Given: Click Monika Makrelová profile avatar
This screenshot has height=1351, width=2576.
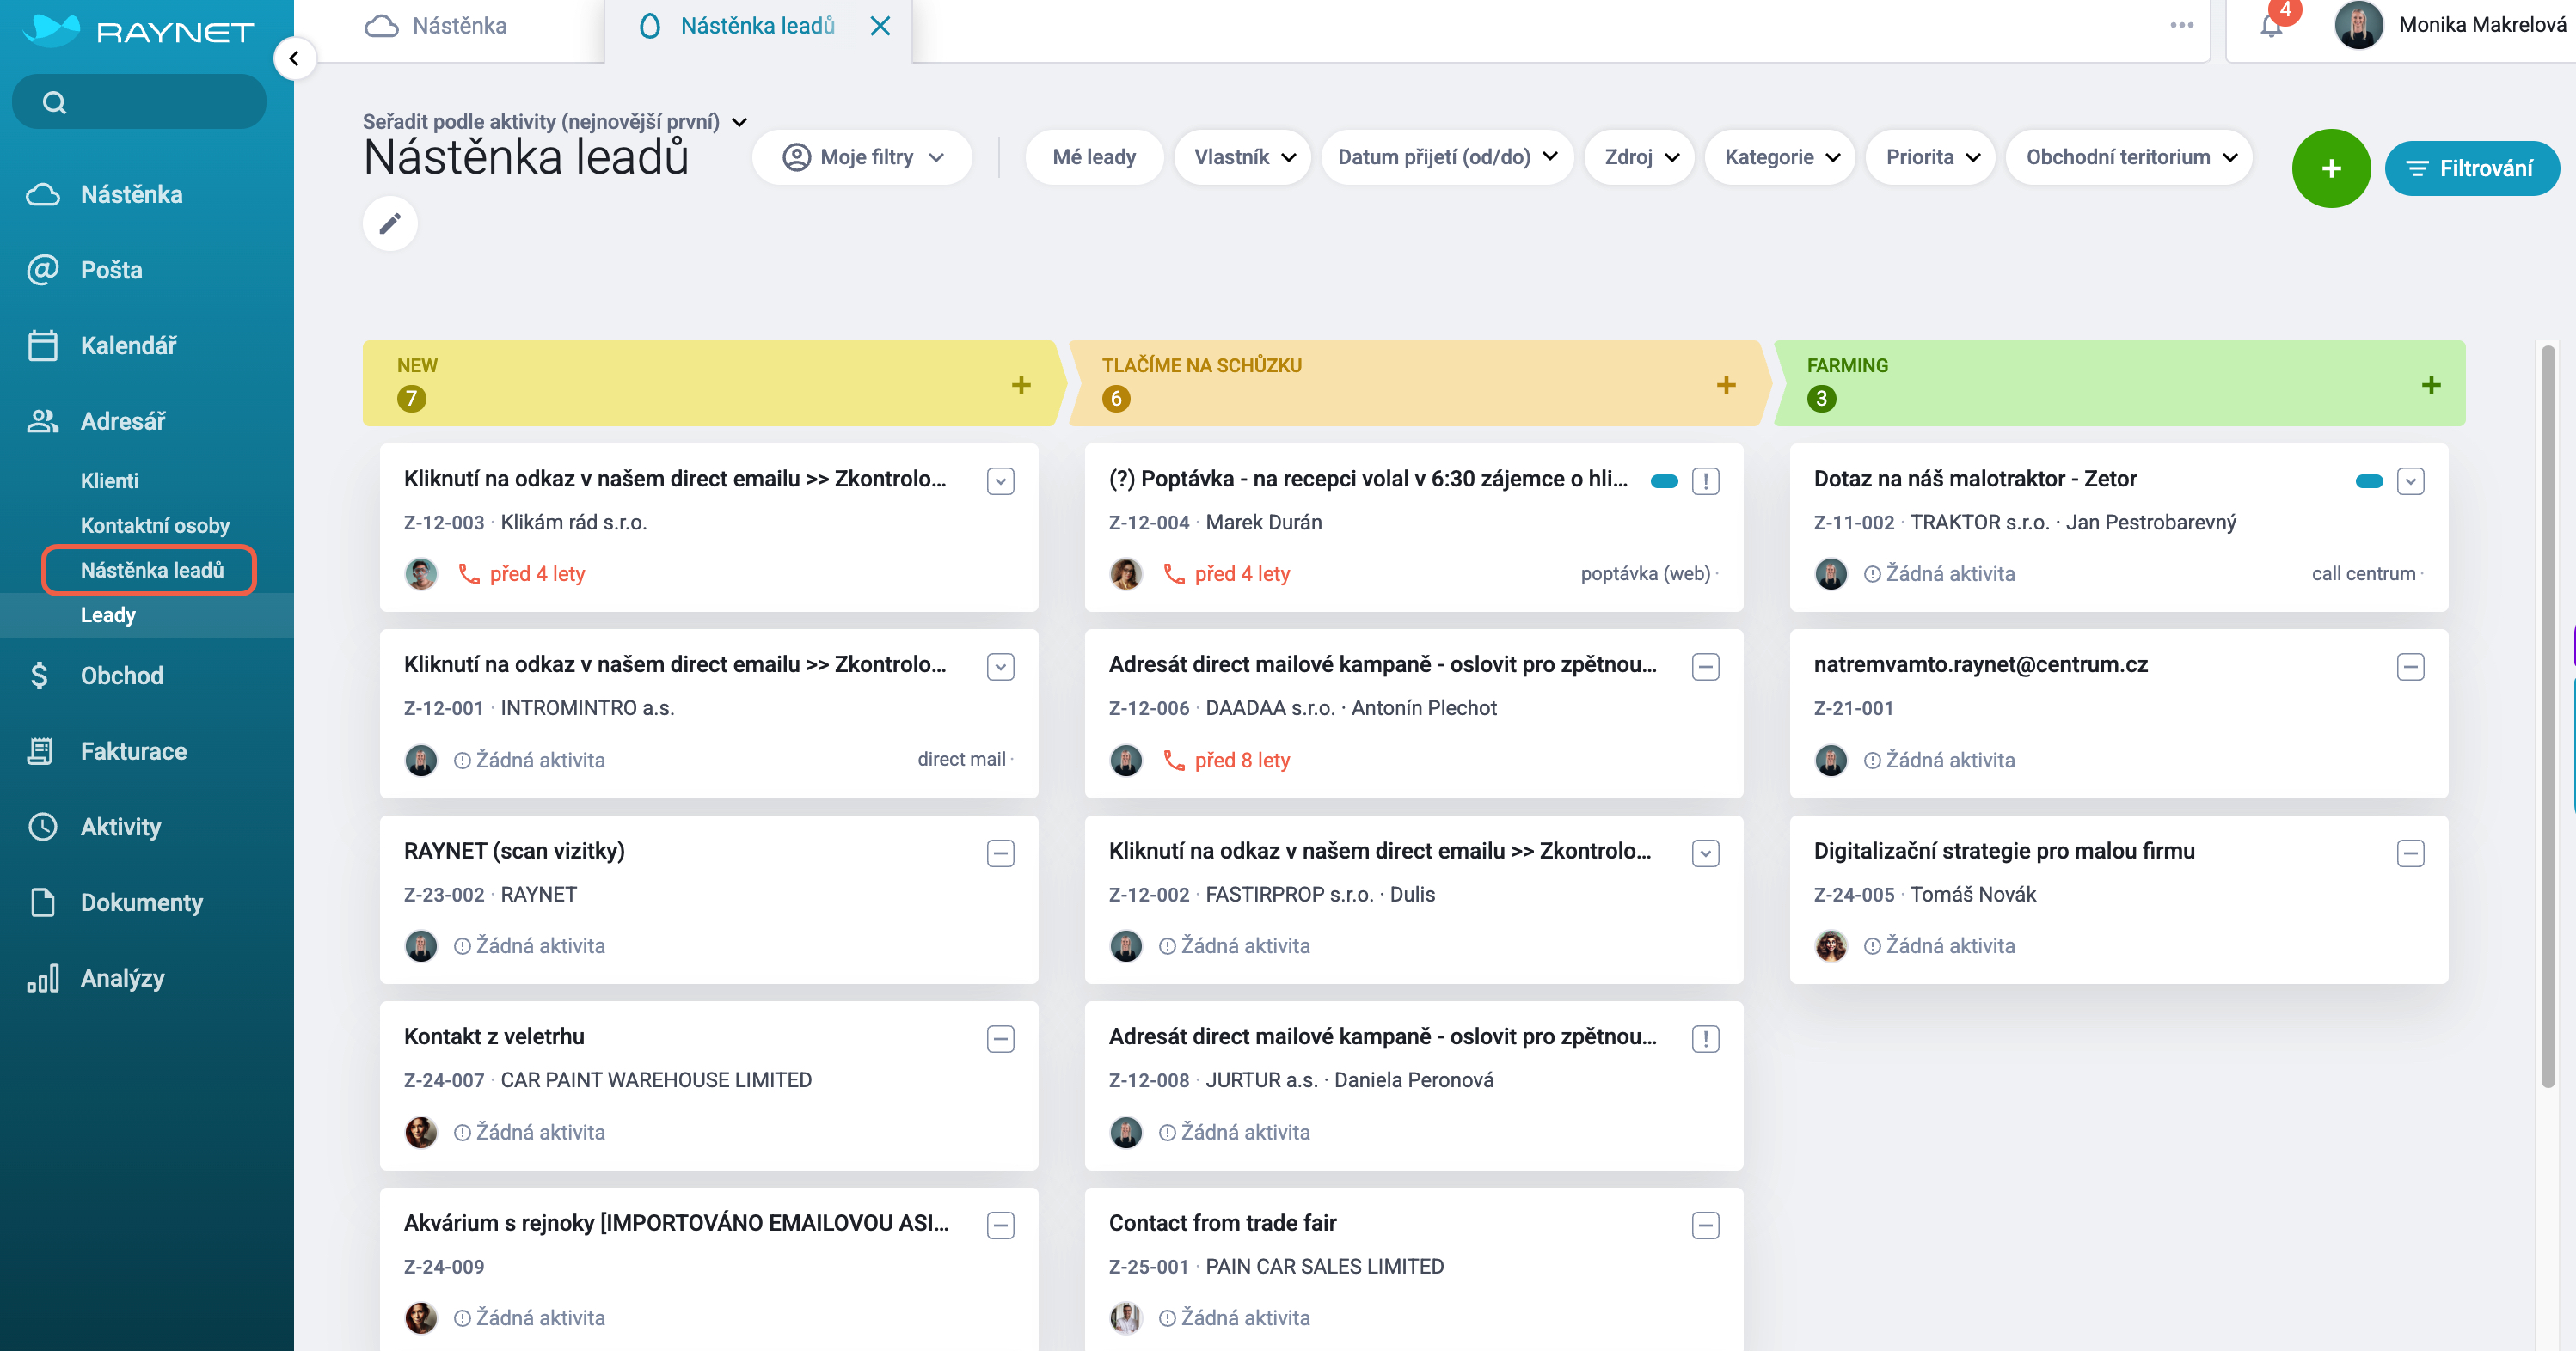Looking at the screenshot, I should click(x=2359, y=25).
